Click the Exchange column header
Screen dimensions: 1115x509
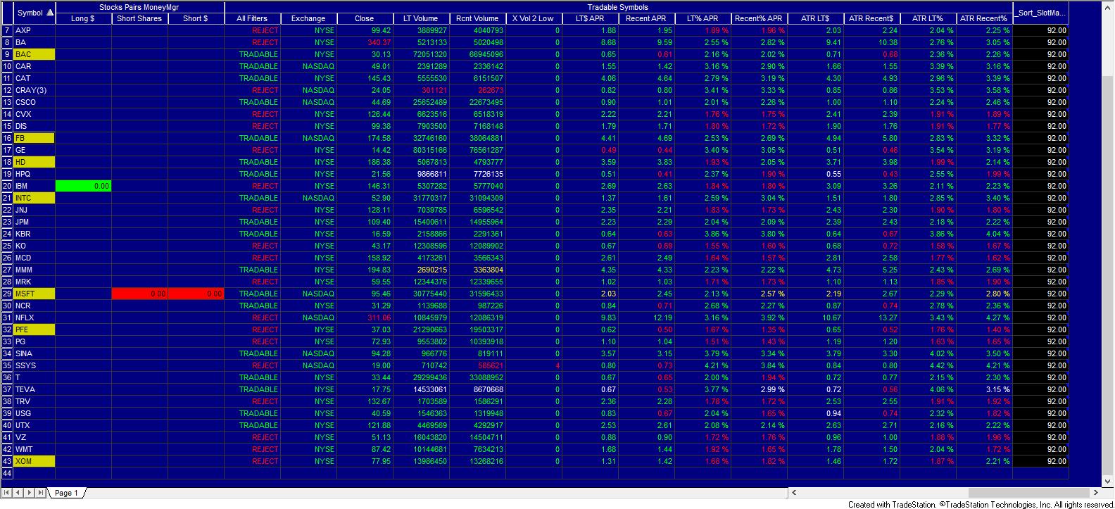coord(308,18)
